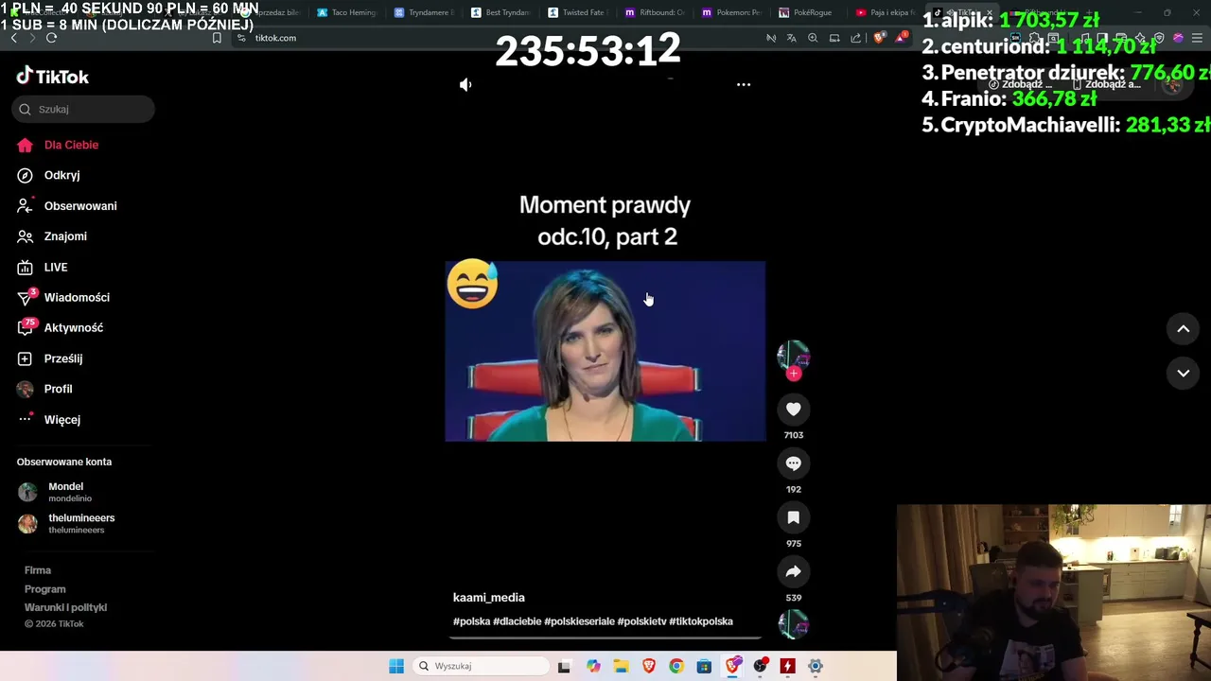
Task: Open the TikTok logo home link
Action: point(53,77)
